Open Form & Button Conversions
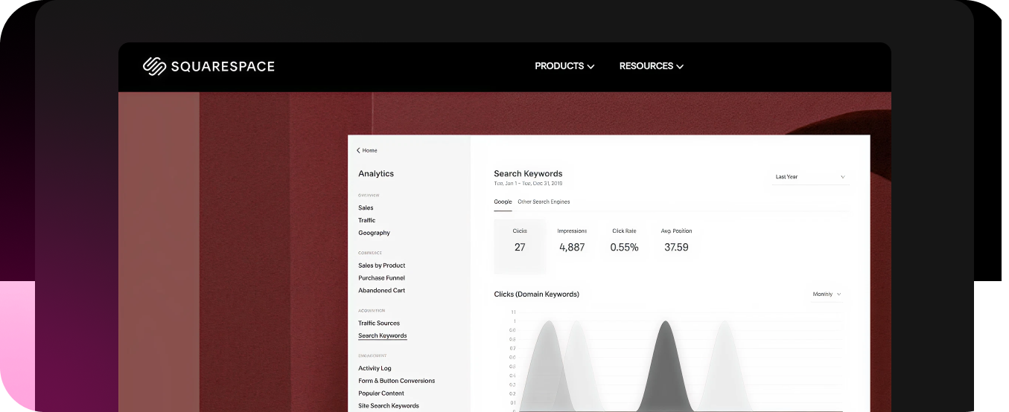Viewport: 1009px width, 412px height. pos(396,381)
